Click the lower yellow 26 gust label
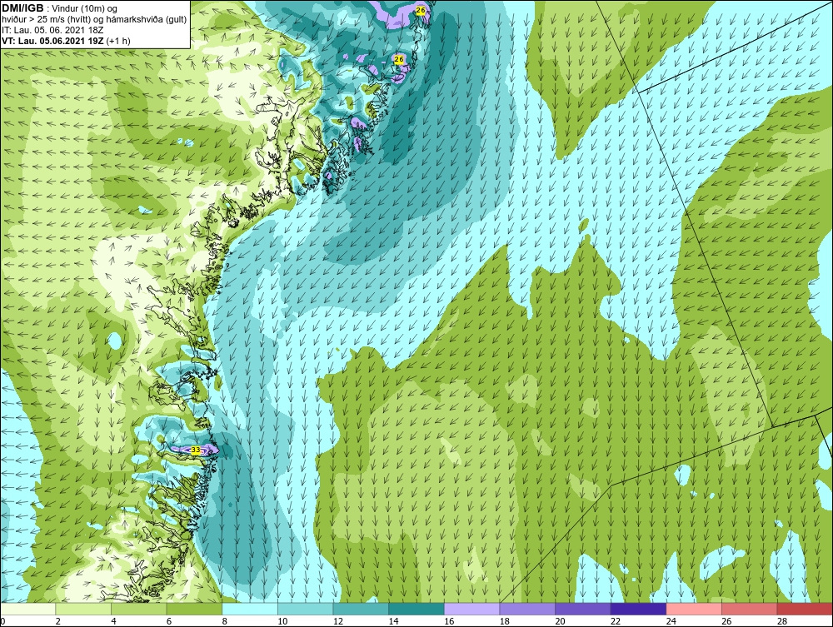Viewport: 833px width, 627px height. 400,58
